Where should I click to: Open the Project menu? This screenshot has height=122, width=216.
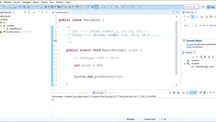pyautogui.click(x=44, y=2)
